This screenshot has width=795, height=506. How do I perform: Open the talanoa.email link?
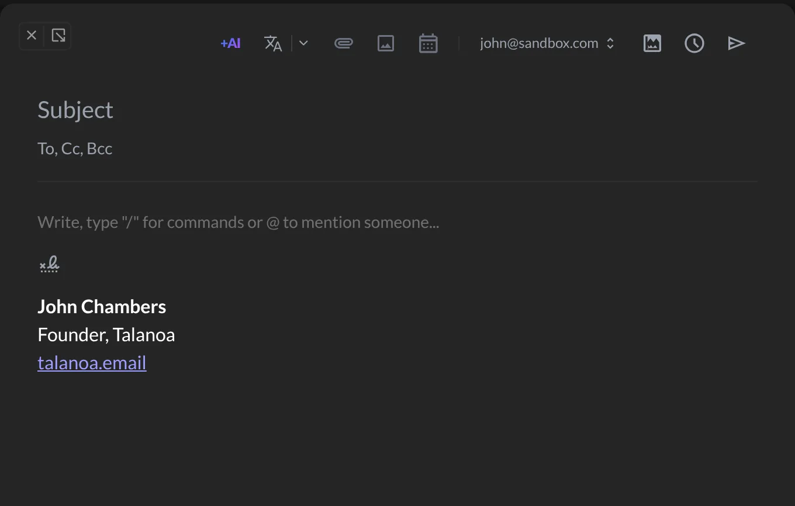point(92,363)
